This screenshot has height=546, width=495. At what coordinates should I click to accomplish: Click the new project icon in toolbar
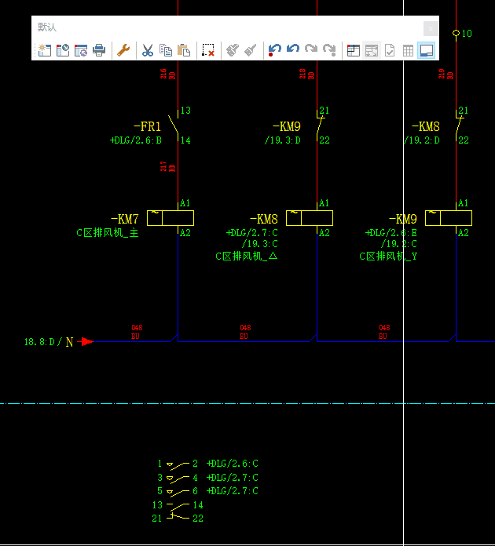click(44, 51)
